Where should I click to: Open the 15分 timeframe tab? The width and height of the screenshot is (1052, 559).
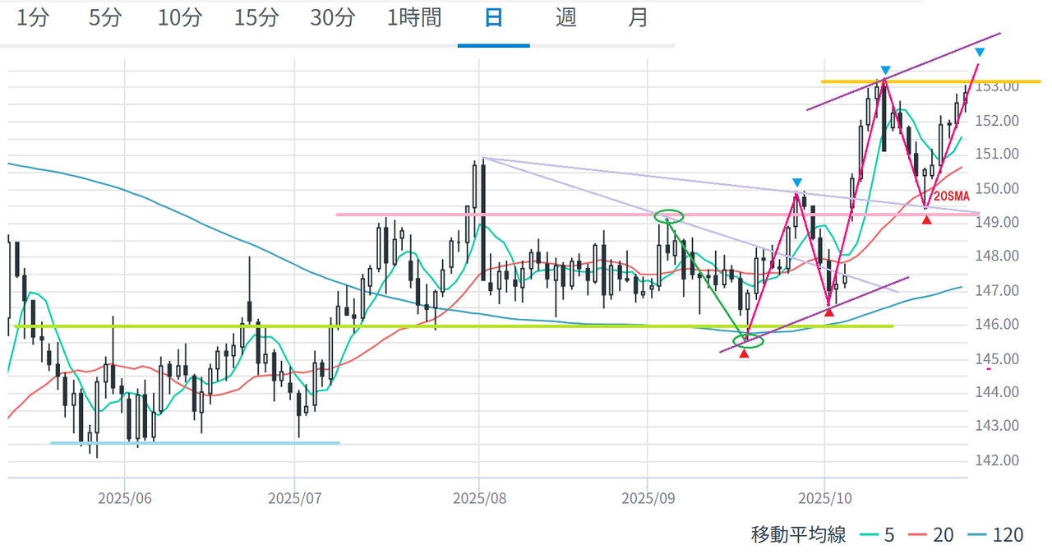(256, 18)
